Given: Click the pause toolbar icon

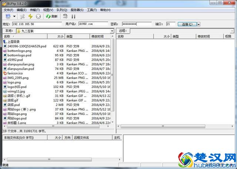Looking at the screenshot, I should coord(73,16).
